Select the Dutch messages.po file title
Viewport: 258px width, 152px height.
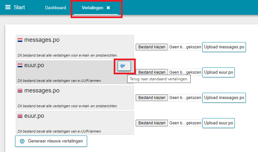42,40
